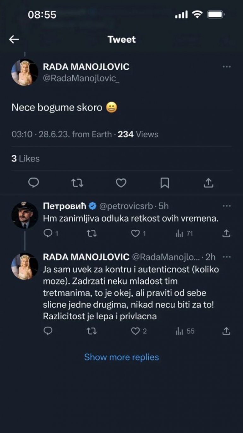The height and width of the screenshot is (433, 243).
Task: Open the 3 Likes list
Action: (x=26, y=159)
